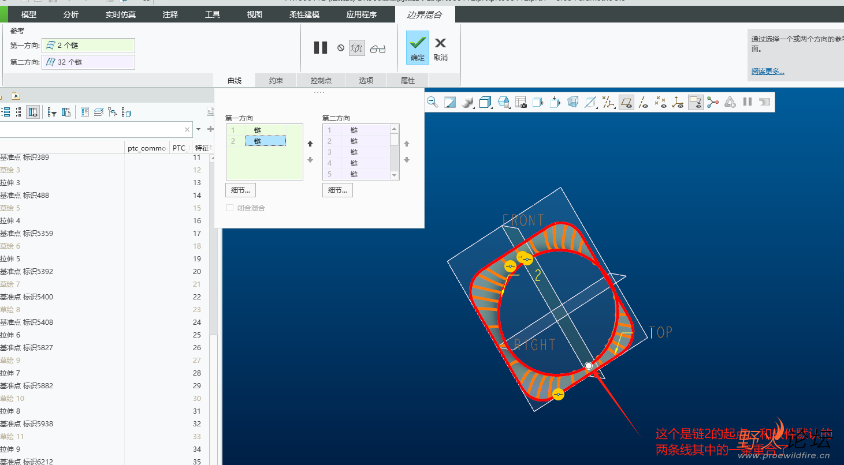Toggle annotation display icon
The width and height of the screenshot is (844, 465).
(696, 102)
